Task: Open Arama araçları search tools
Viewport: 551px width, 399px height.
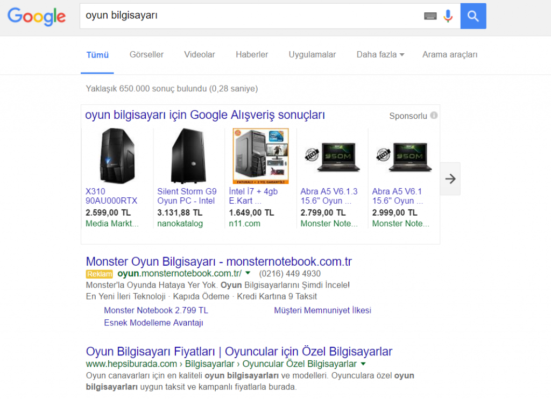Action: tap(450, 54)
